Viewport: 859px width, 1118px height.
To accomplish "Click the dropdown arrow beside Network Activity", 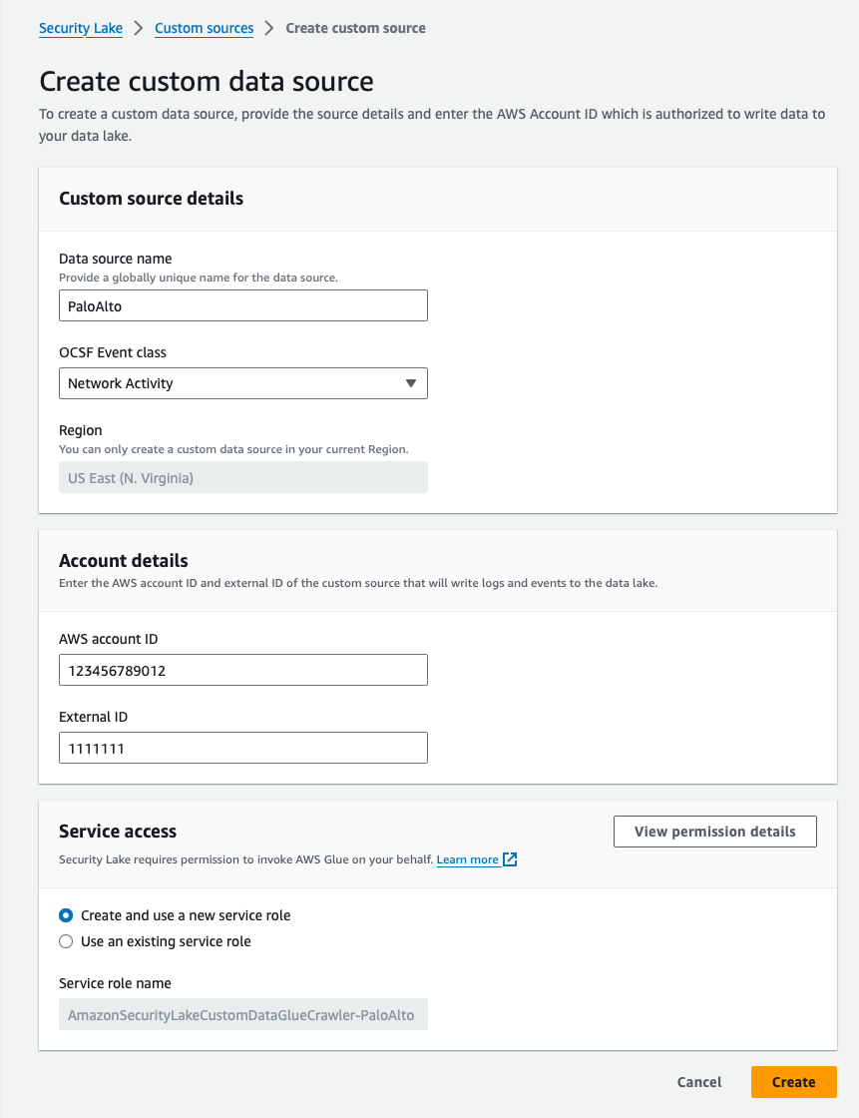I will (411, 383).
